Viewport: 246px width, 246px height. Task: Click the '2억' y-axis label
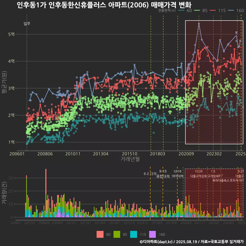(12, 115)
